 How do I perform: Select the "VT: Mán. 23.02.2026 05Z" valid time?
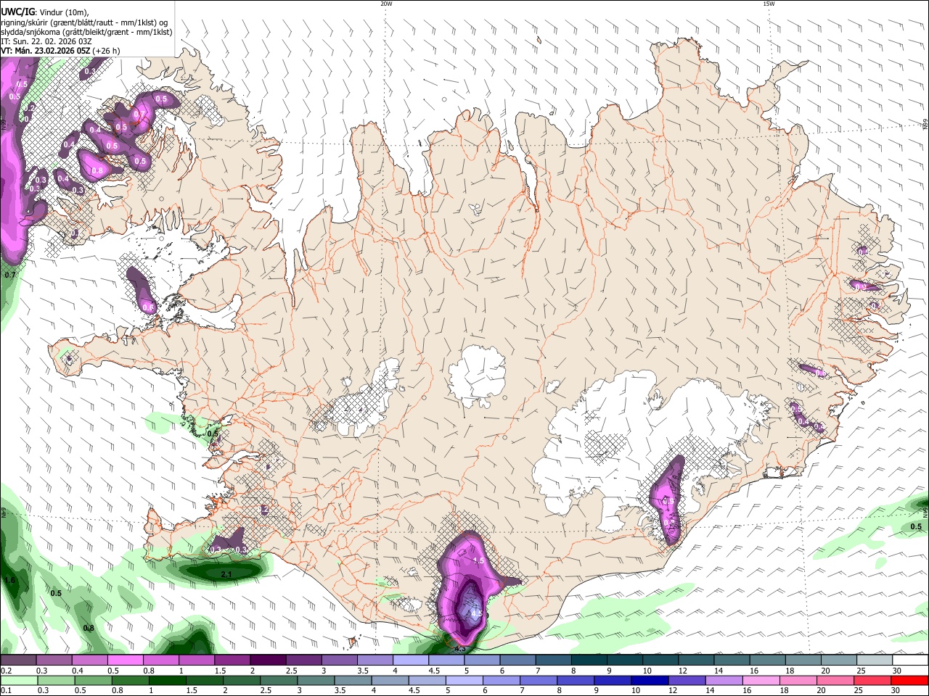45,51
